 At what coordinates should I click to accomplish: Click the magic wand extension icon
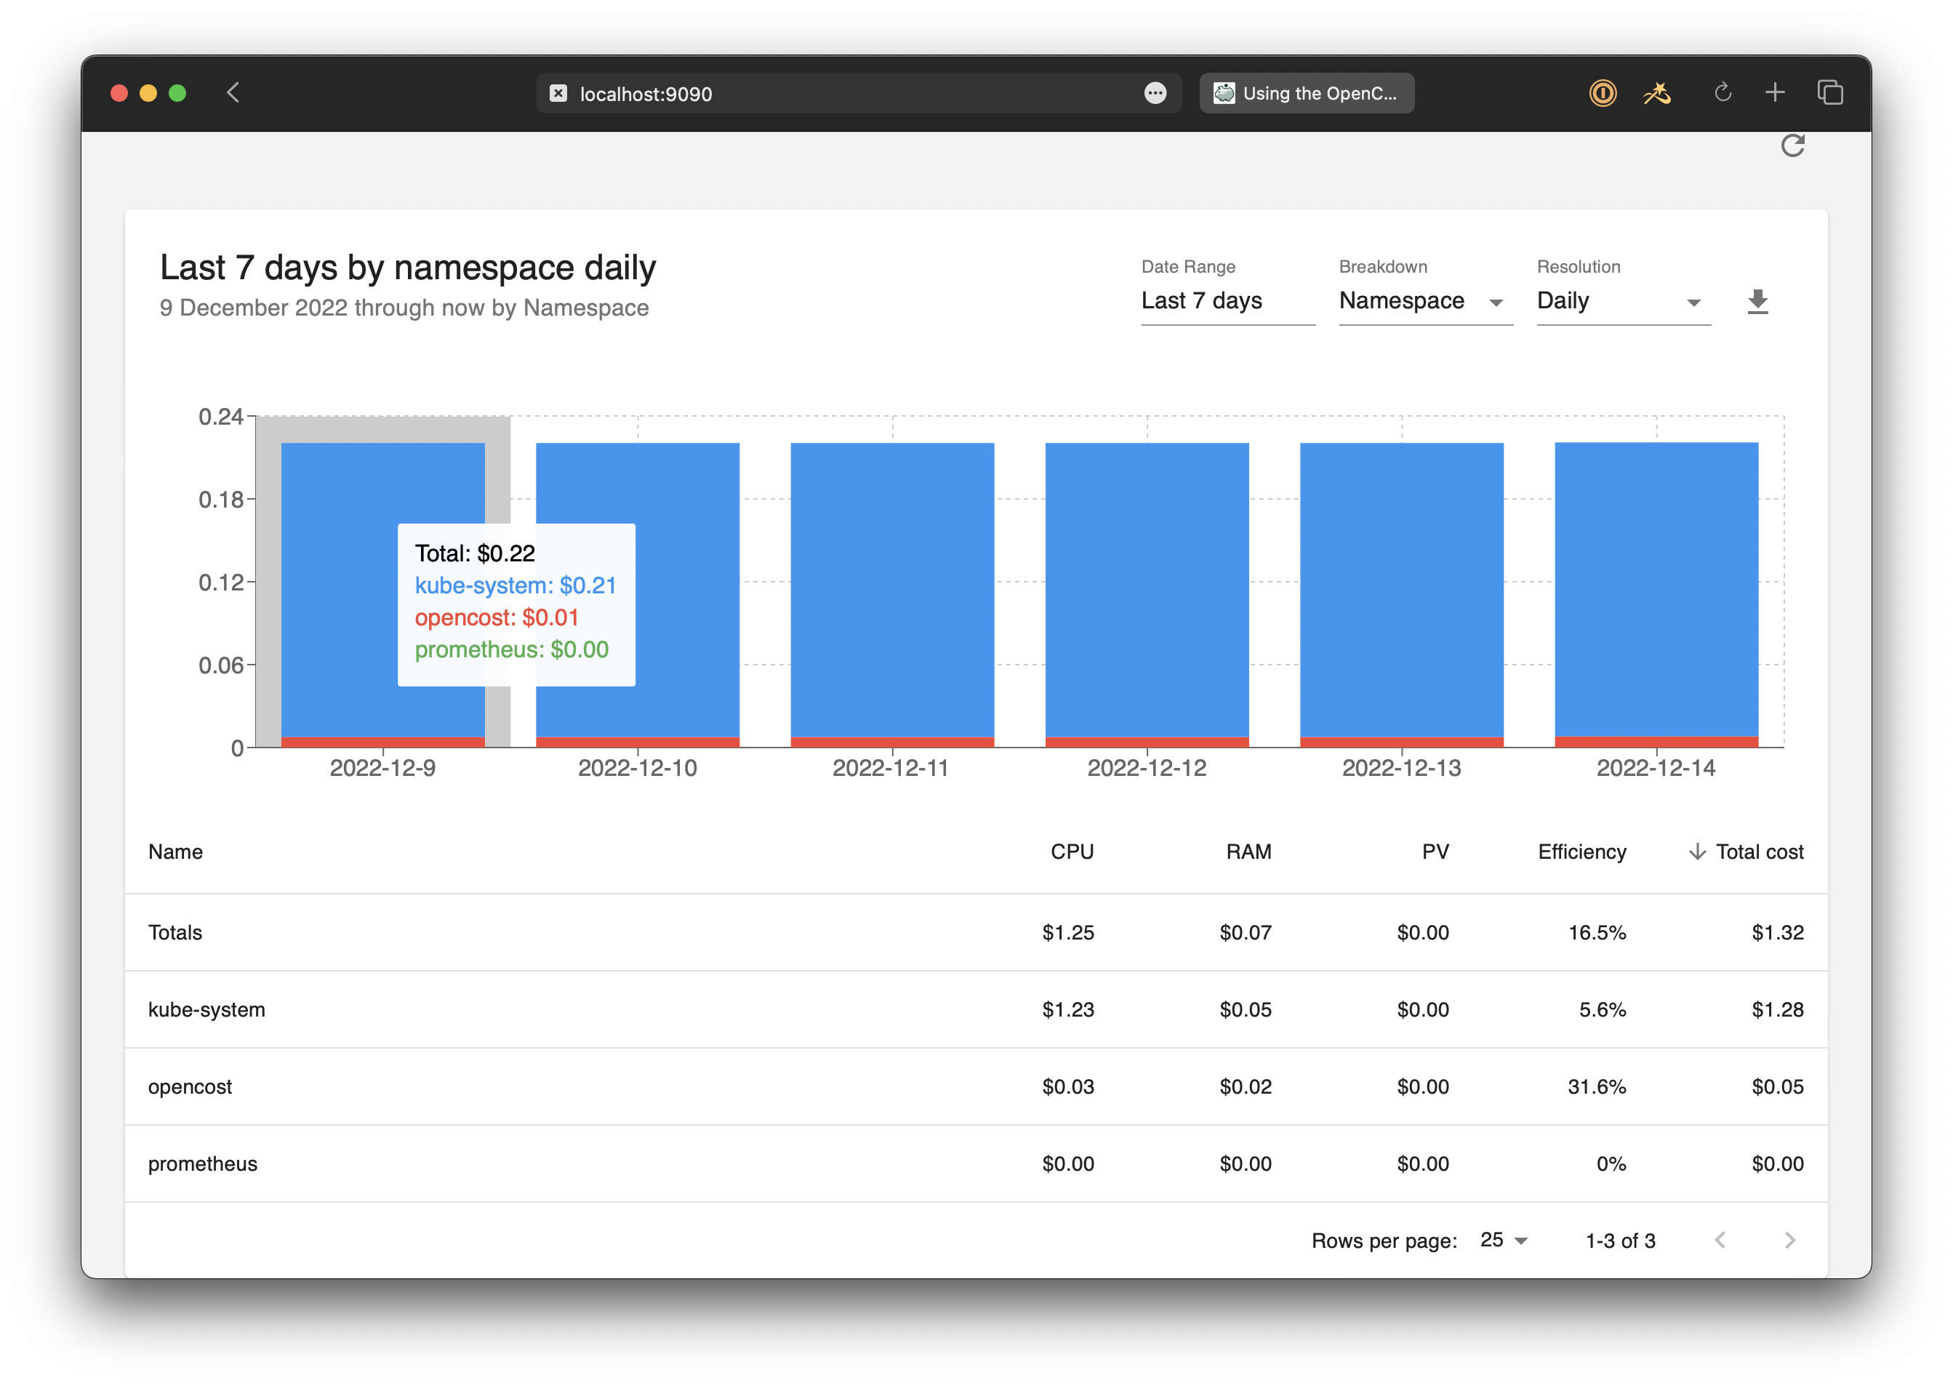pyautogui.click(x=1658, y=93)
